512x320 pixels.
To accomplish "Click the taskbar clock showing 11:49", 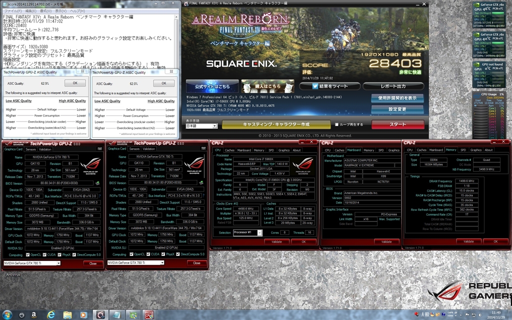I will point(495,315).
